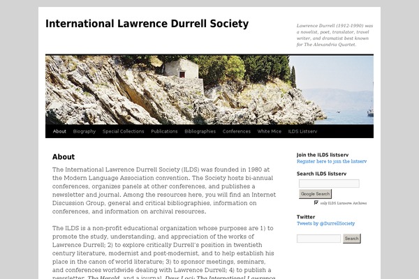Focus the site search field beside Search button
Viewport: 419px width, 279px height.
(x=318, y=239)
